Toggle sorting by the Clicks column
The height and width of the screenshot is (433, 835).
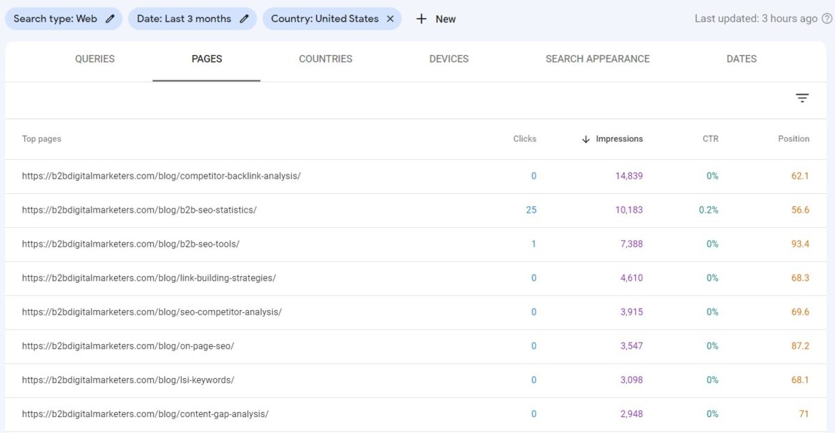point(525,139)
